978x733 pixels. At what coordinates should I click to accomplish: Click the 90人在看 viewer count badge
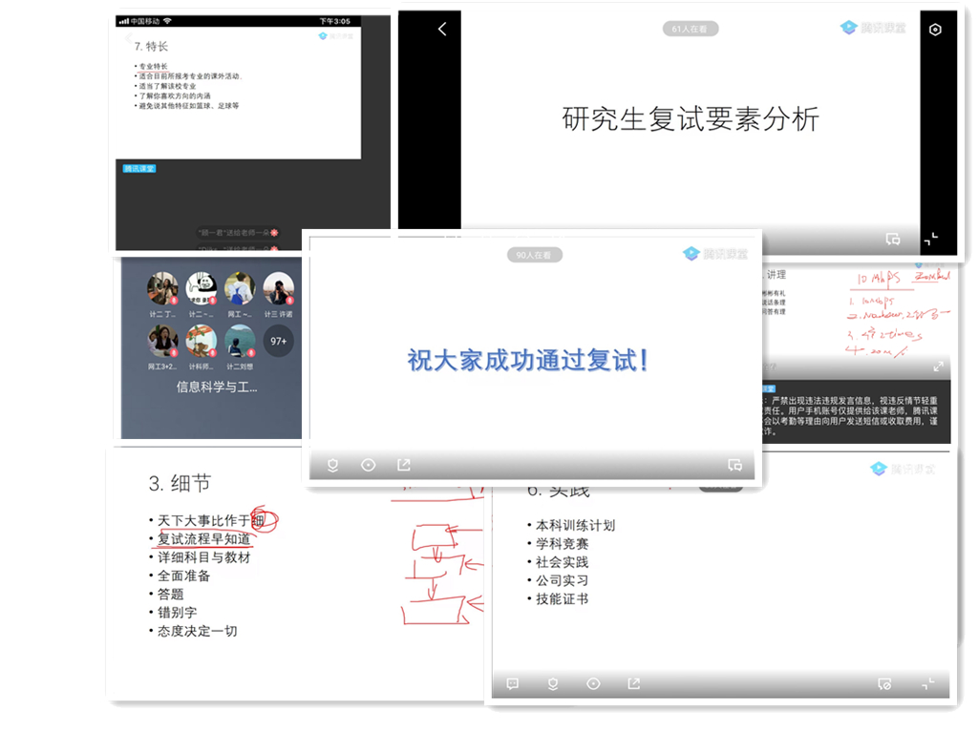tap(535, 255)
